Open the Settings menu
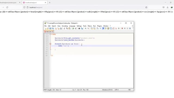 point(79,26)
